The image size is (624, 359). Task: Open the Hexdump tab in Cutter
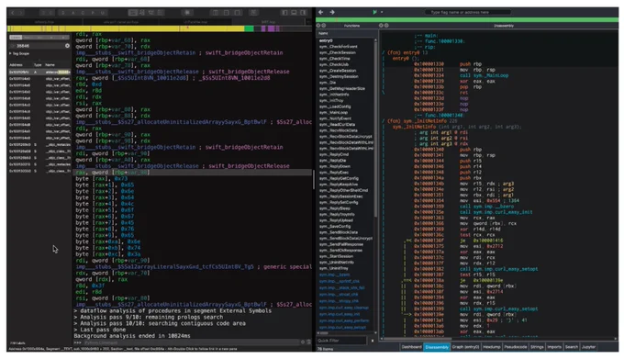coord(492,347)
